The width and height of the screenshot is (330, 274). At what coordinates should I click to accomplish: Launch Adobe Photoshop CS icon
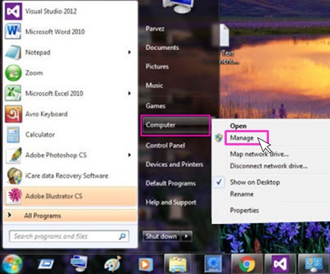point(13,155)
